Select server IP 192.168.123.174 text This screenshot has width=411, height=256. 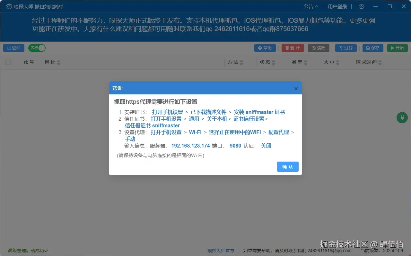click(191, 146)
